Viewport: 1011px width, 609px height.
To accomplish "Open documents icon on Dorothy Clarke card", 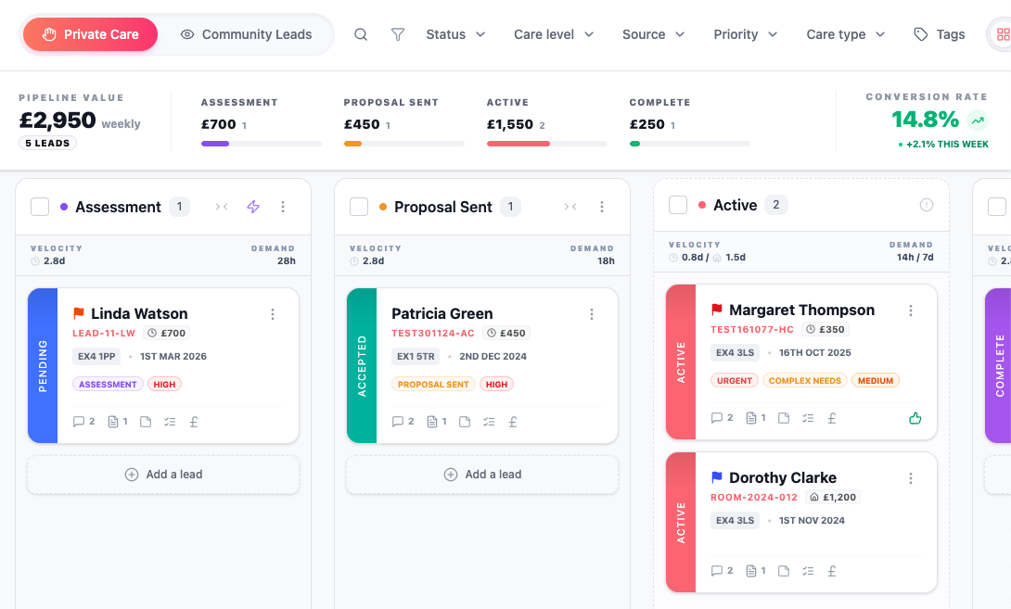I will click(x=751, y=571).
